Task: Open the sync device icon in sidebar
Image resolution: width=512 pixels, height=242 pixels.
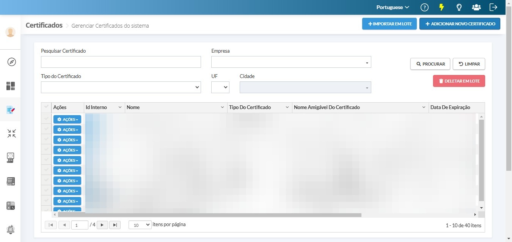Action: 11,158
